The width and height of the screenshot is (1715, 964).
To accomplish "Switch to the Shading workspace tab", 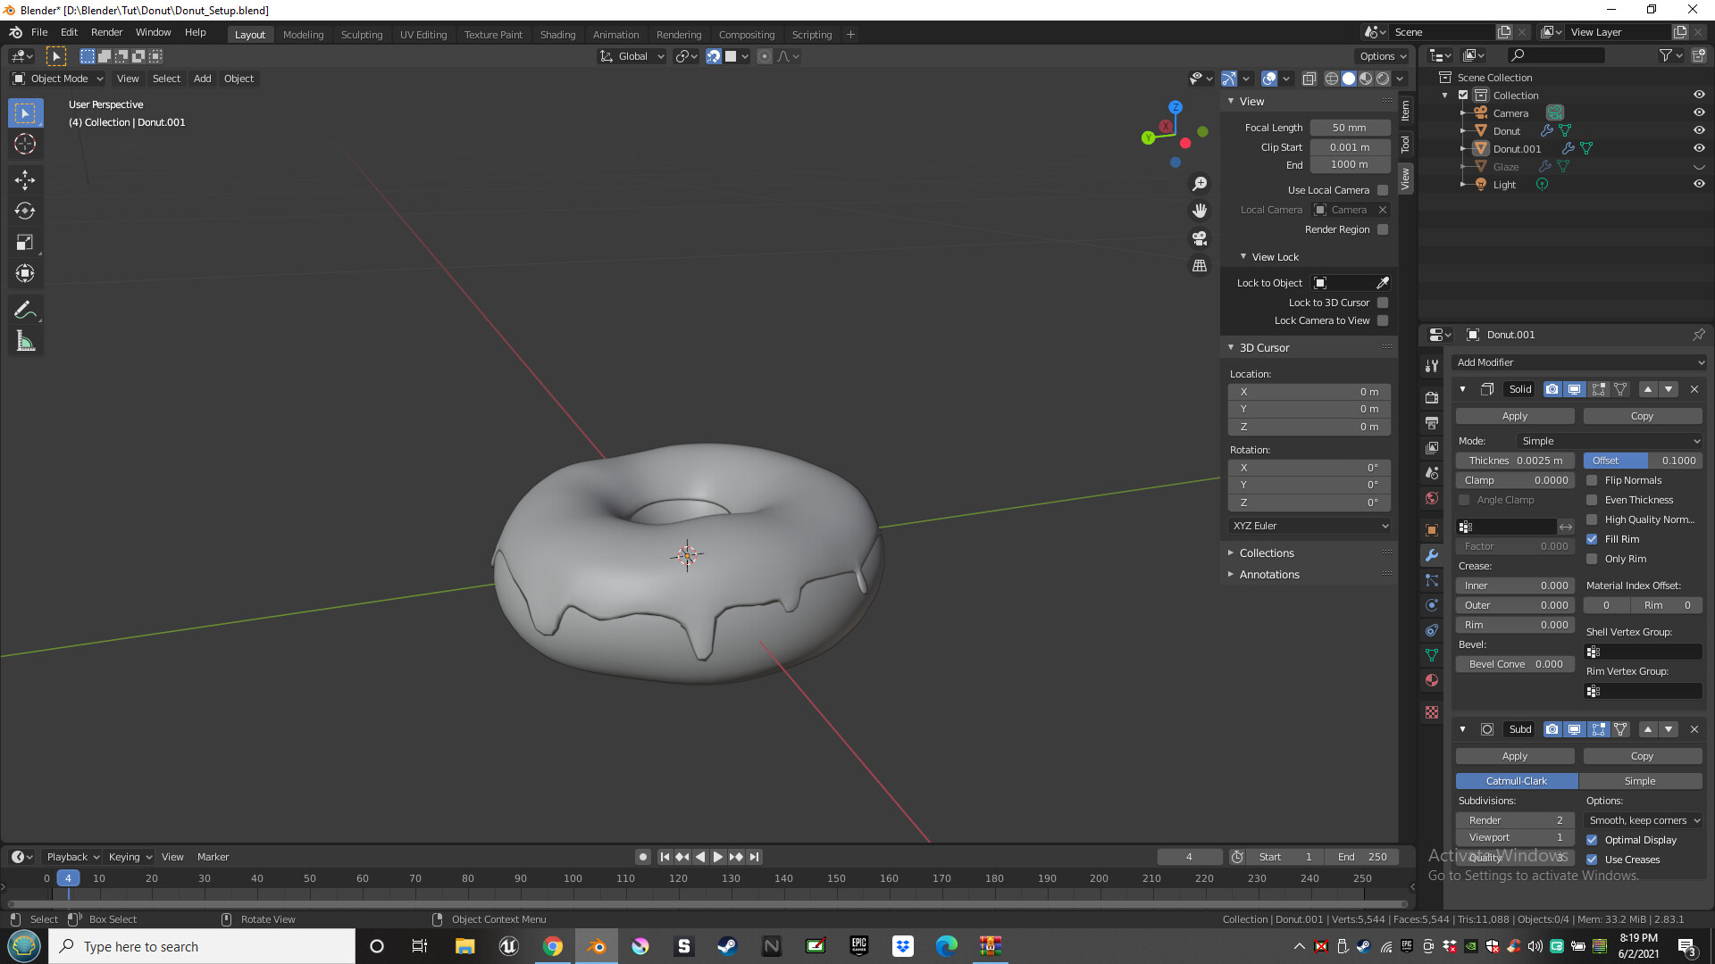I will (557, 34).
